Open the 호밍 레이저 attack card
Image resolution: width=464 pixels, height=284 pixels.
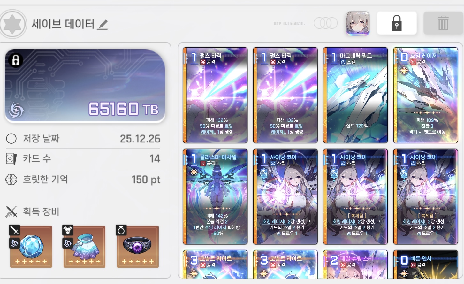(x=426, y=95)
